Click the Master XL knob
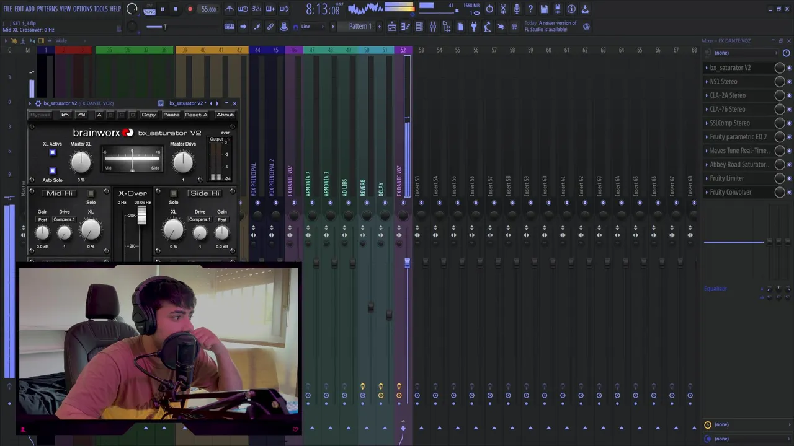This screenshot has width=794, height=446. coord(81,162)
